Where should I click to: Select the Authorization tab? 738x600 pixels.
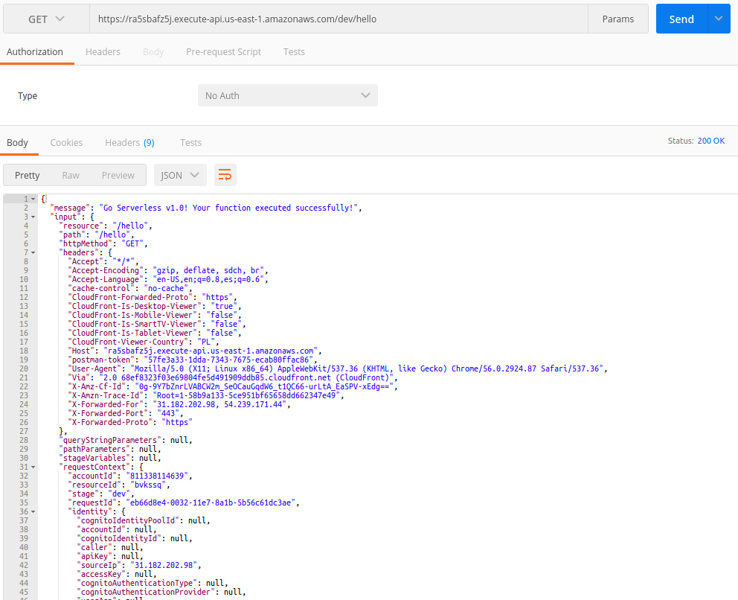tap(35, 52)
